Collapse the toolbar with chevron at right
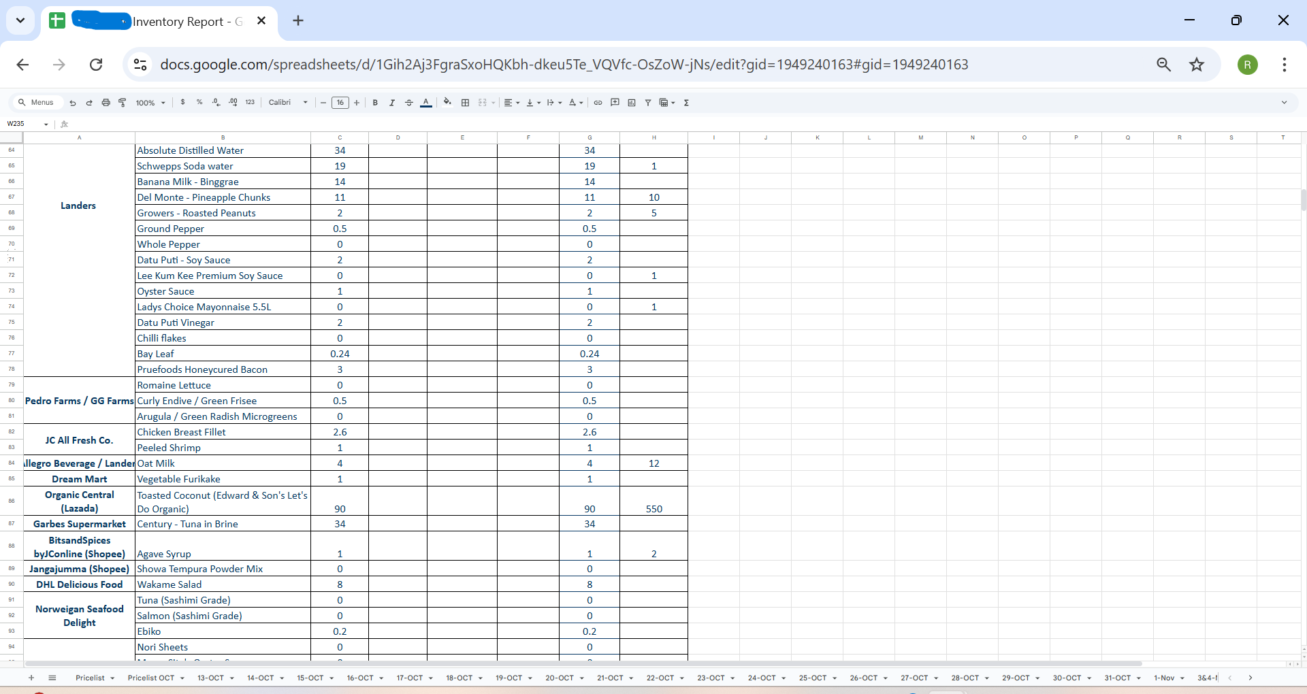Viewport: 1307px width, 694px height. [x=1284, y=103]
